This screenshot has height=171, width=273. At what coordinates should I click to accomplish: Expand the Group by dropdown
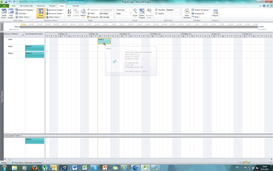(114, 17)
